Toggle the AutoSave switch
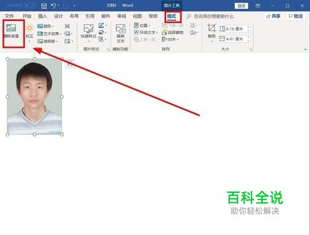 [x=30, y=6]
